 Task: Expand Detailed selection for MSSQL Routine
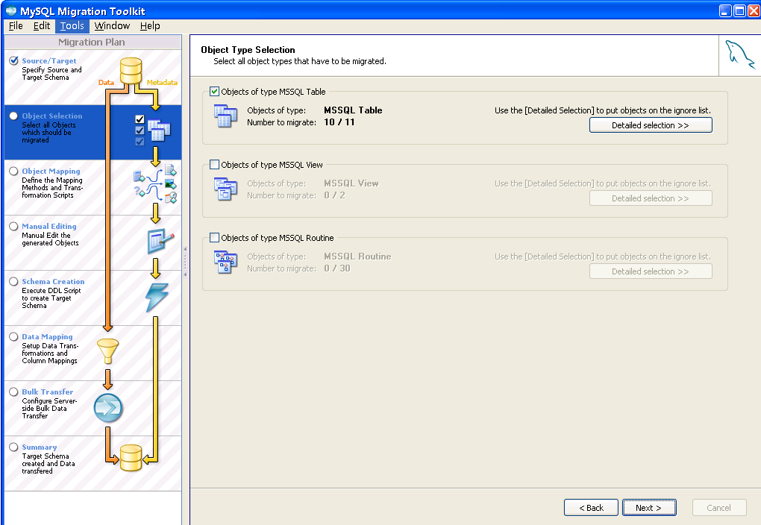(x=651, y=271)
